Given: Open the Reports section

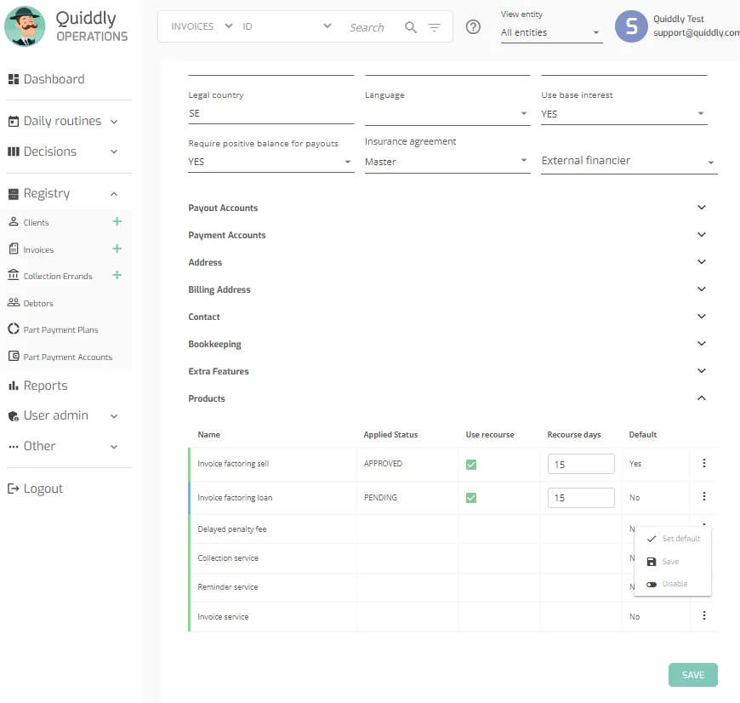Looking at the screenshot, I should [x=45, y=386].
